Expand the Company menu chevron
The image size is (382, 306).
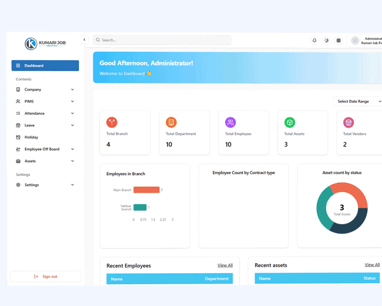coord(72,89)
